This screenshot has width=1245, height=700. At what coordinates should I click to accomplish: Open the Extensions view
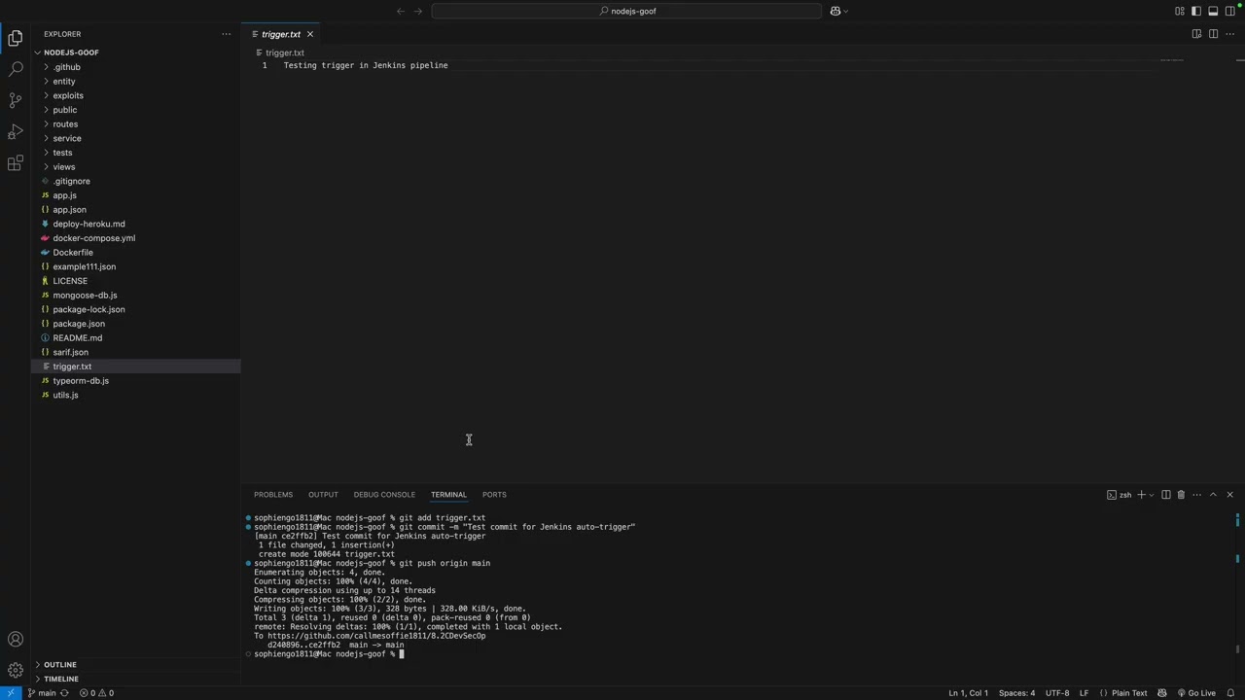[x=16, y=163]
